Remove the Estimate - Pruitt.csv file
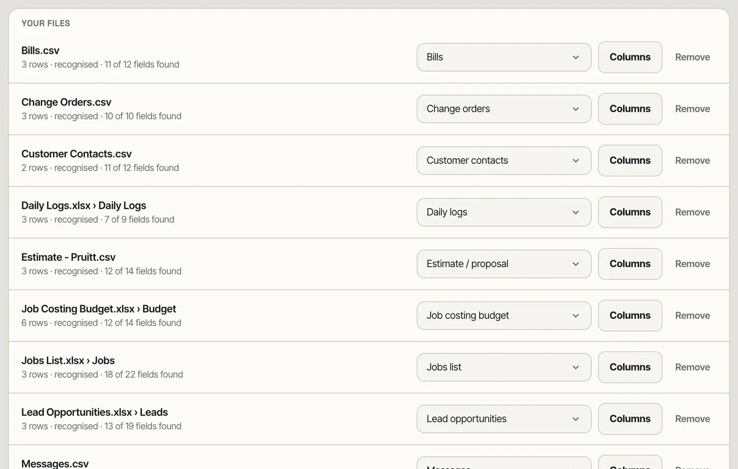 pos(692,263)
